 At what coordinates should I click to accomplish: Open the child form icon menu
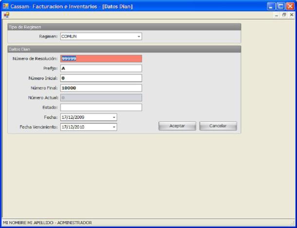click(6, 15)
